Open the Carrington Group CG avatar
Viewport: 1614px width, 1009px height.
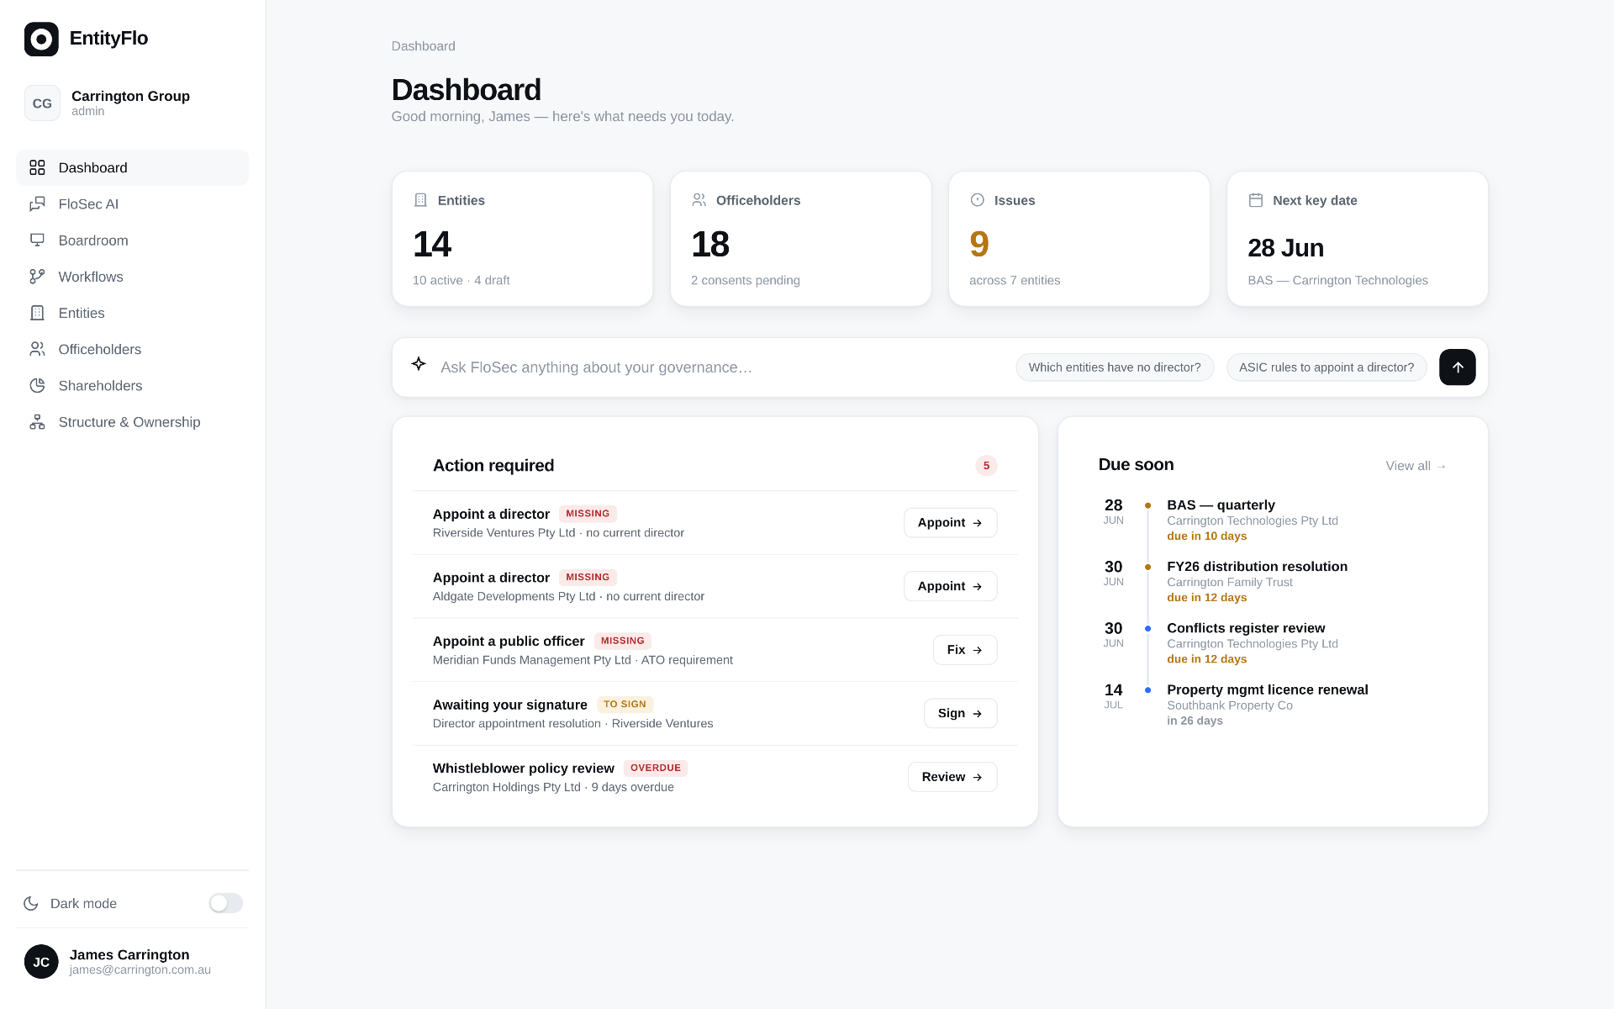[42, 103]
